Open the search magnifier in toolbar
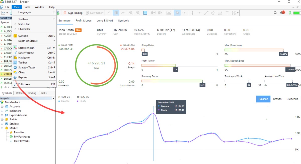 (x=275, y=13)
